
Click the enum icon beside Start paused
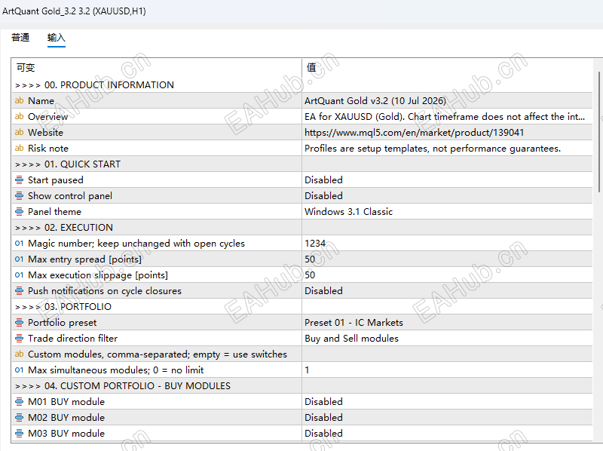tap(20, 179)
